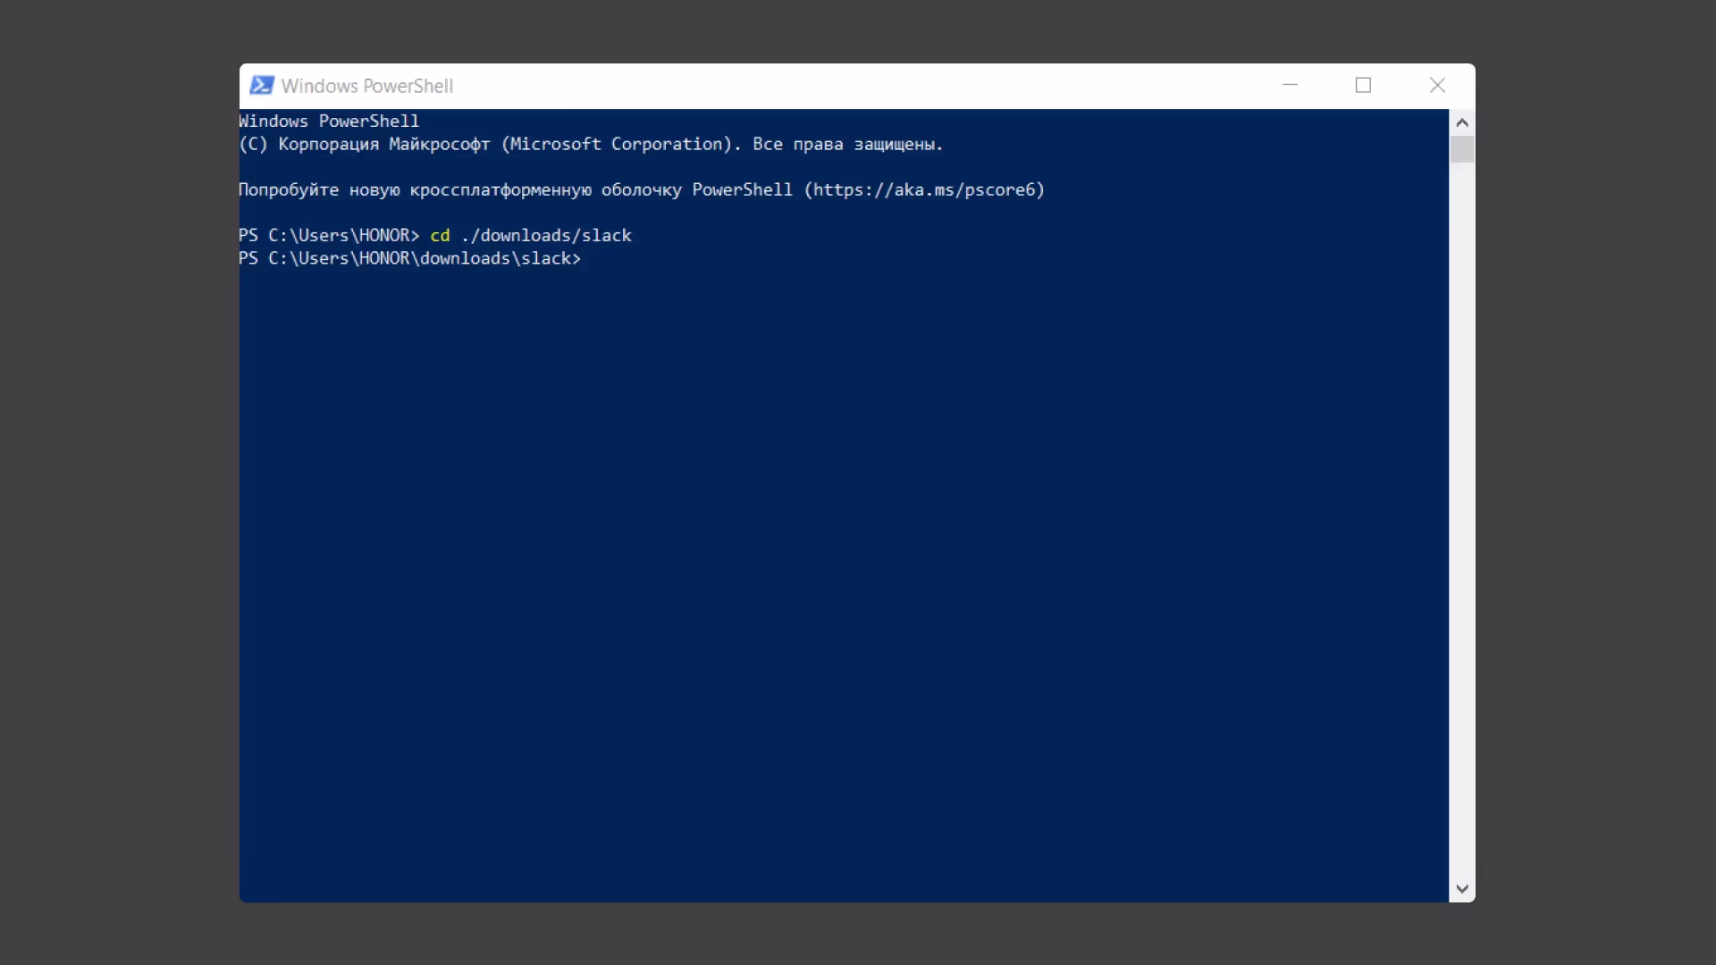Viewport: 1716px width, 965px height.
Task: Click the PS C:\Users\HONOR> prompt text
Action: [329, 235]
